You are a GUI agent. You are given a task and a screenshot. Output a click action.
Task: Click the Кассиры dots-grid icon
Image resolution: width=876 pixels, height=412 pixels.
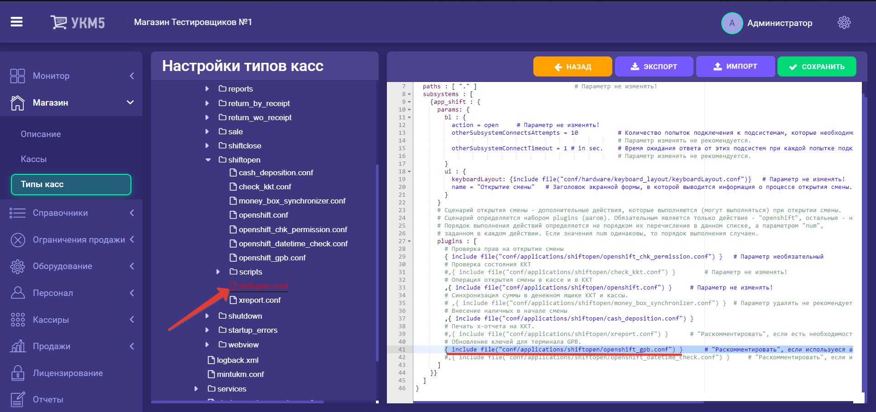click(18, 320)
